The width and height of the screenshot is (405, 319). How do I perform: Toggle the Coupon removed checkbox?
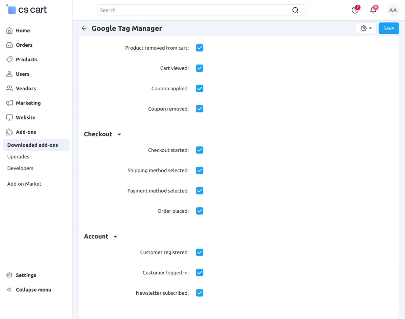(x=199, y=109)
